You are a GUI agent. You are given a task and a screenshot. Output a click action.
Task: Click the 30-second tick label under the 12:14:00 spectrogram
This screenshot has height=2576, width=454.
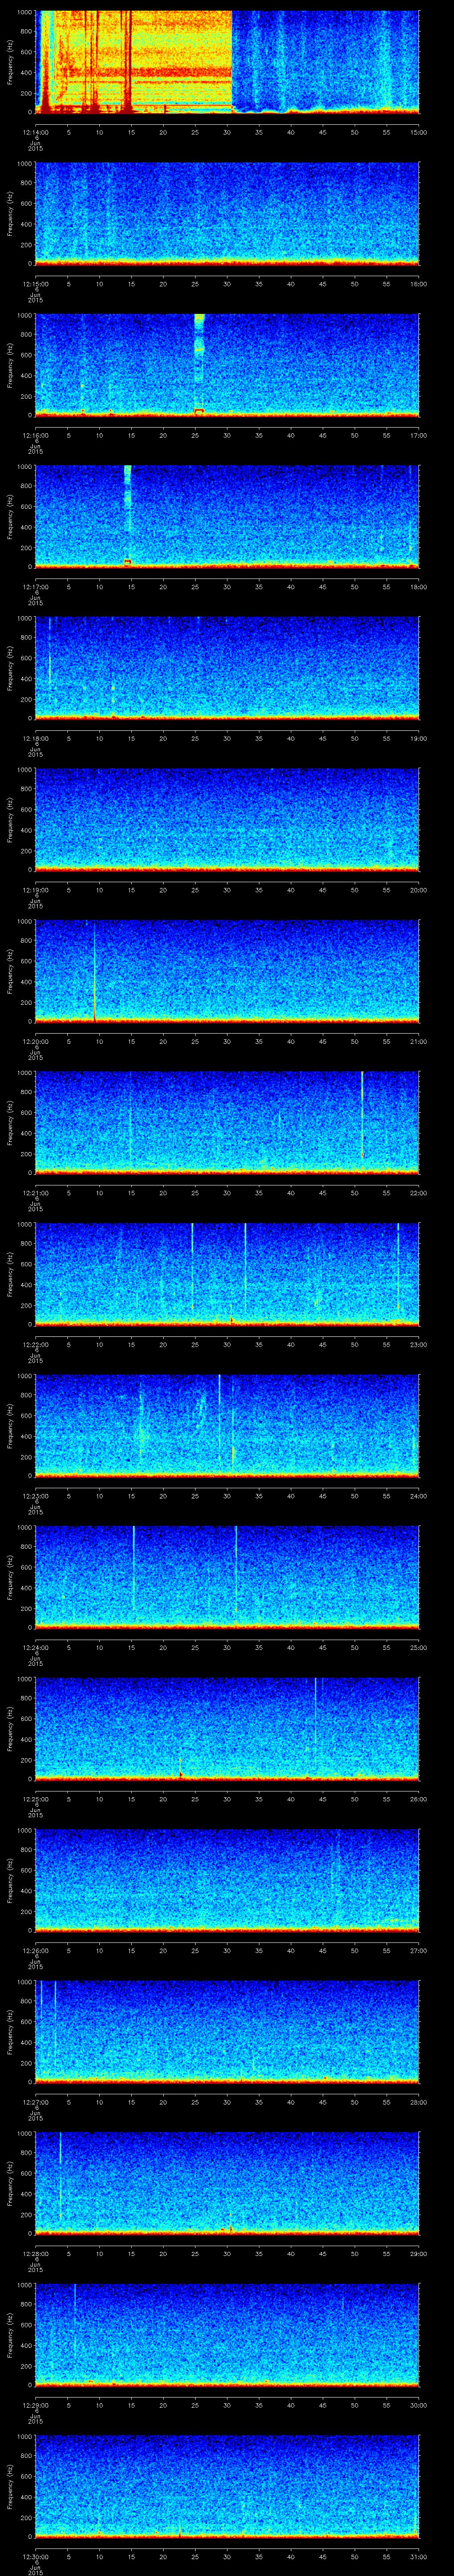tap(227, 132)
